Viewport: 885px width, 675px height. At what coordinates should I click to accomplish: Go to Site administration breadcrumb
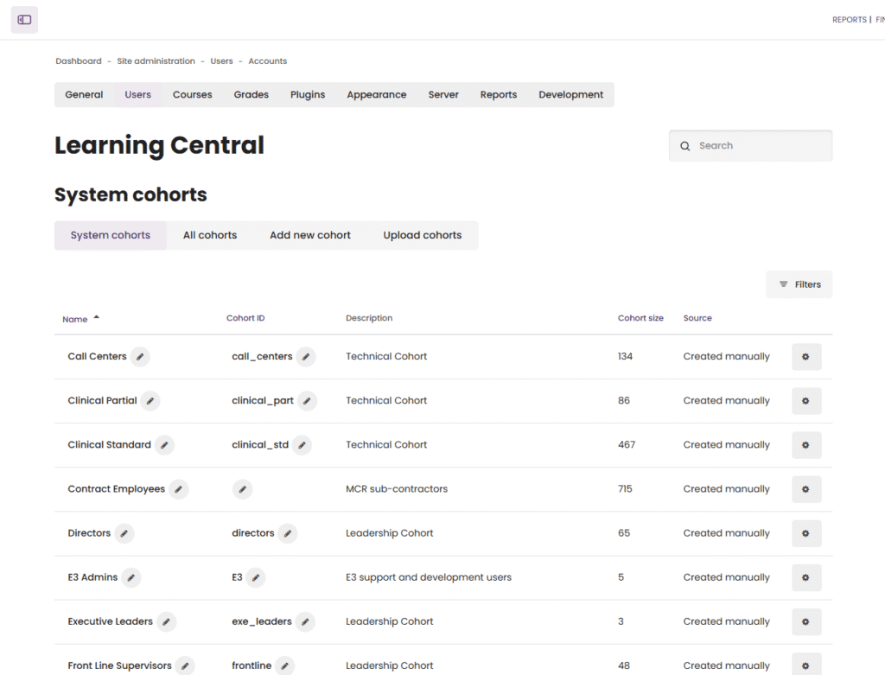156,61
